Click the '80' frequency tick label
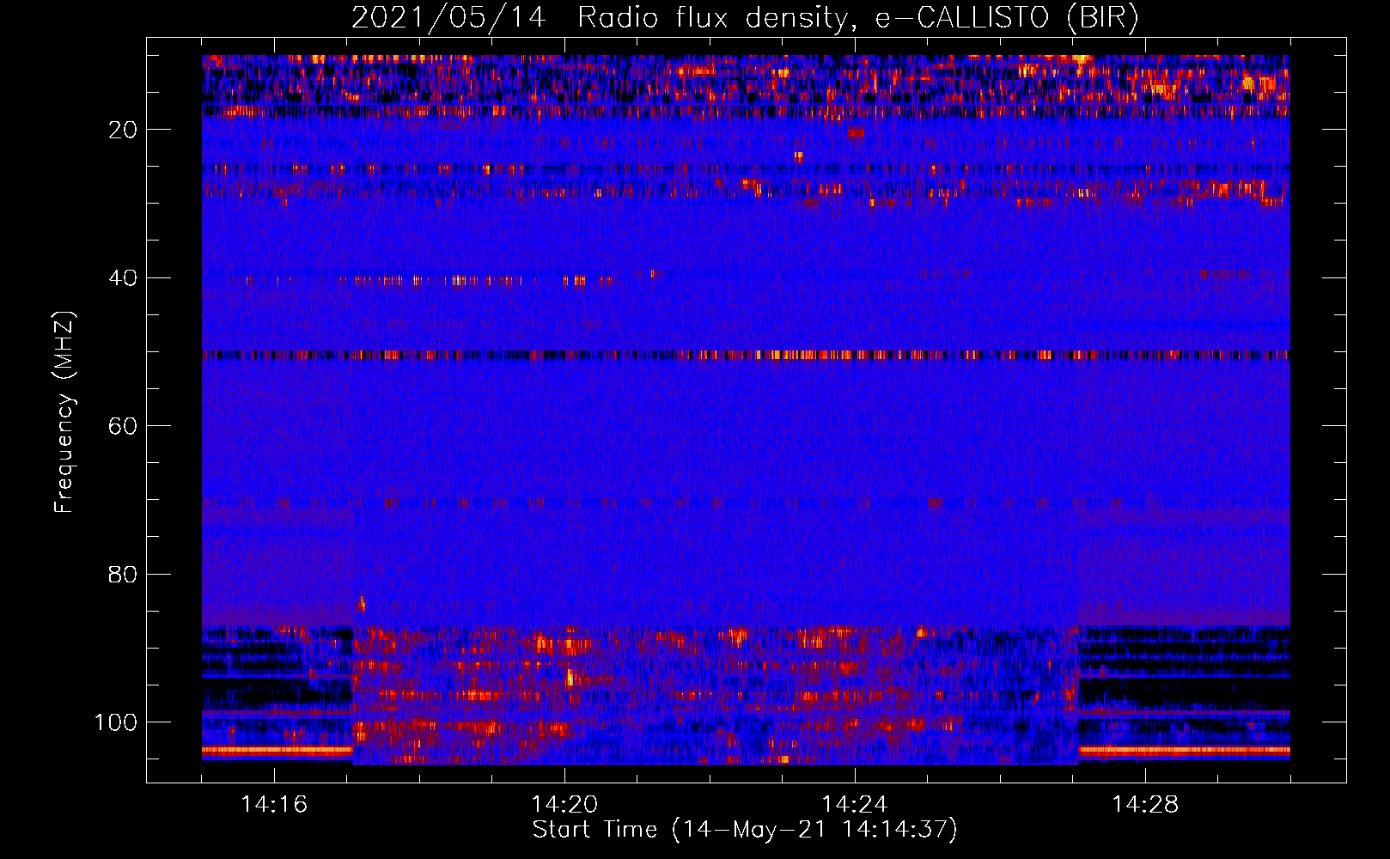The width and height of the screenshot is (1390, 859). [x=124, y=575]
